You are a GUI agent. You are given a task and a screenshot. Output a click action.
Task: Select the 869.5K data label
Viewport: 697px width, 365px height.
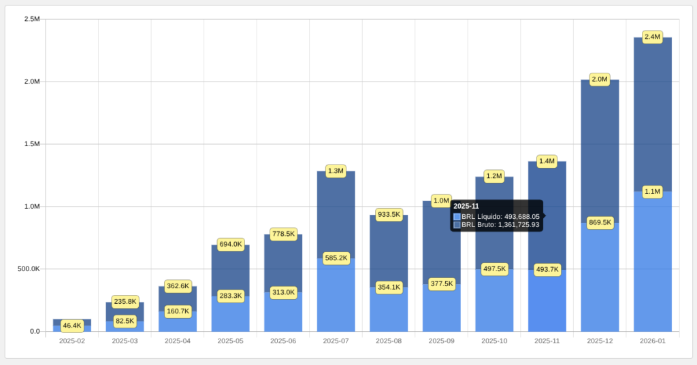click(x=600, y=222)
